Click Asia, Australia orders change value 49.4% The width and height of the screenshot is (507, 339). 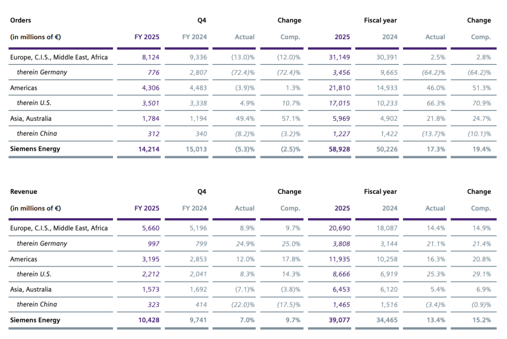coord(245,118)
